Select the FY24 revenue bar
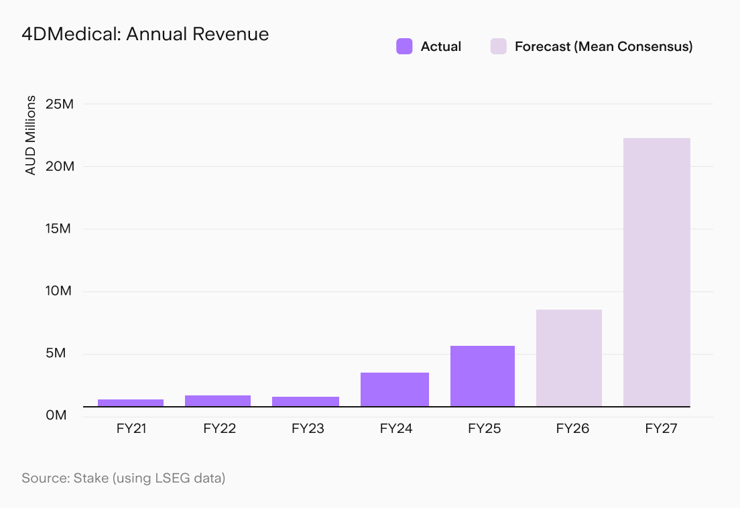The image size is (740, 508). pos(395,389)
